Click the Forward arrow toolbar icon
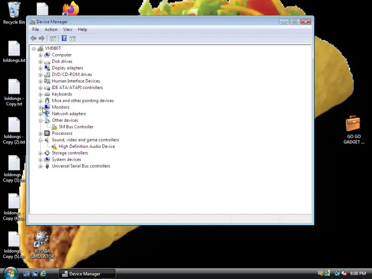The image size is (372, 279). pos(42,38)
